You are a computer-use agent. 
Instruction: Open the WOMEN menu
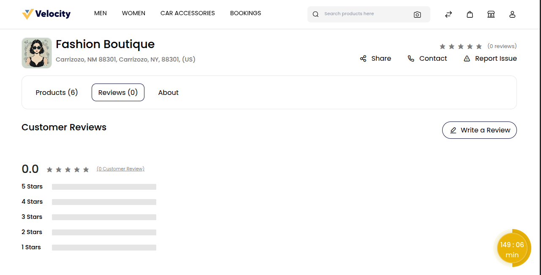133,13
